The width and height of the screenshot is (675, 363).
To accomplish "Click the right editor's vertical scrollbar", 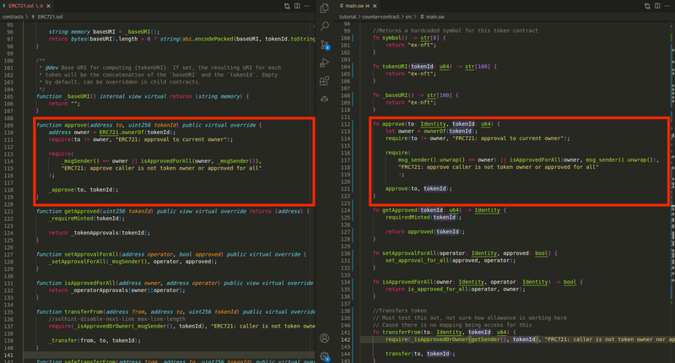I will [x=672, y=192].
